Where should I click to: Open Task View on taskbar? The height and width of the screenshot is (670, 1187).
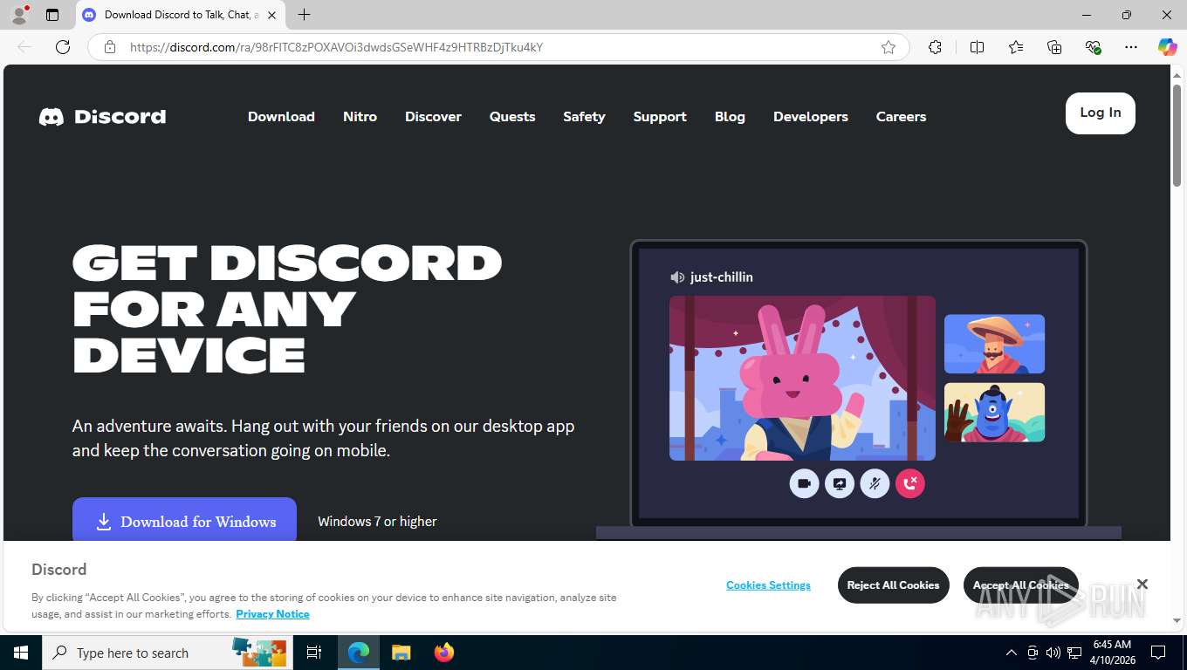pos(314,653)
